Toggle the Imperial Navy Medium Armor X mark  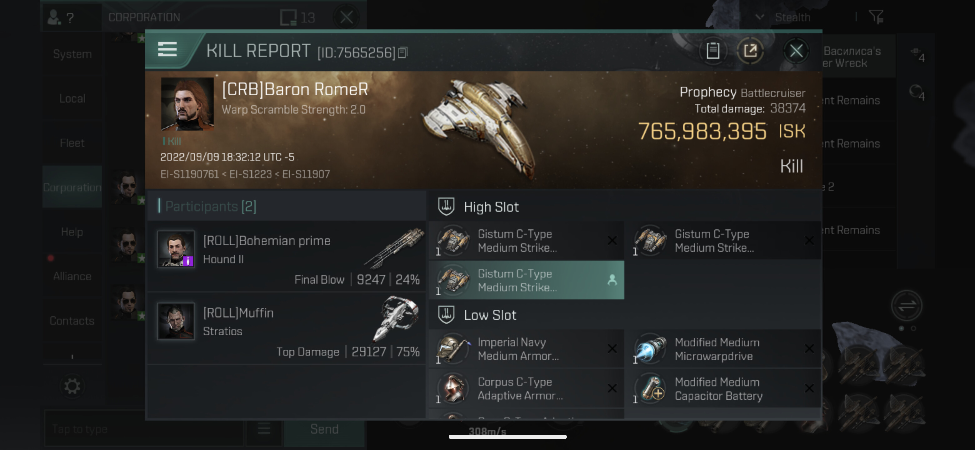[612, 348]
